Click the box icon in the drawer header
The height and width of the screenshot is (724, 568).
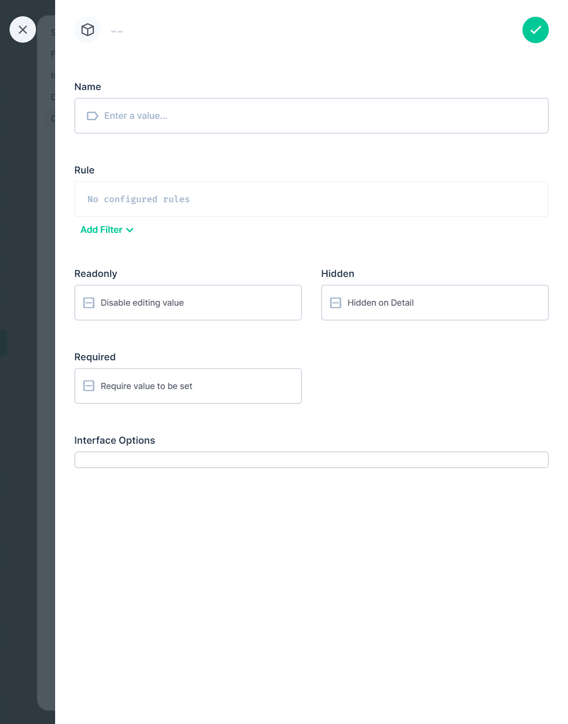coord(88,30)
